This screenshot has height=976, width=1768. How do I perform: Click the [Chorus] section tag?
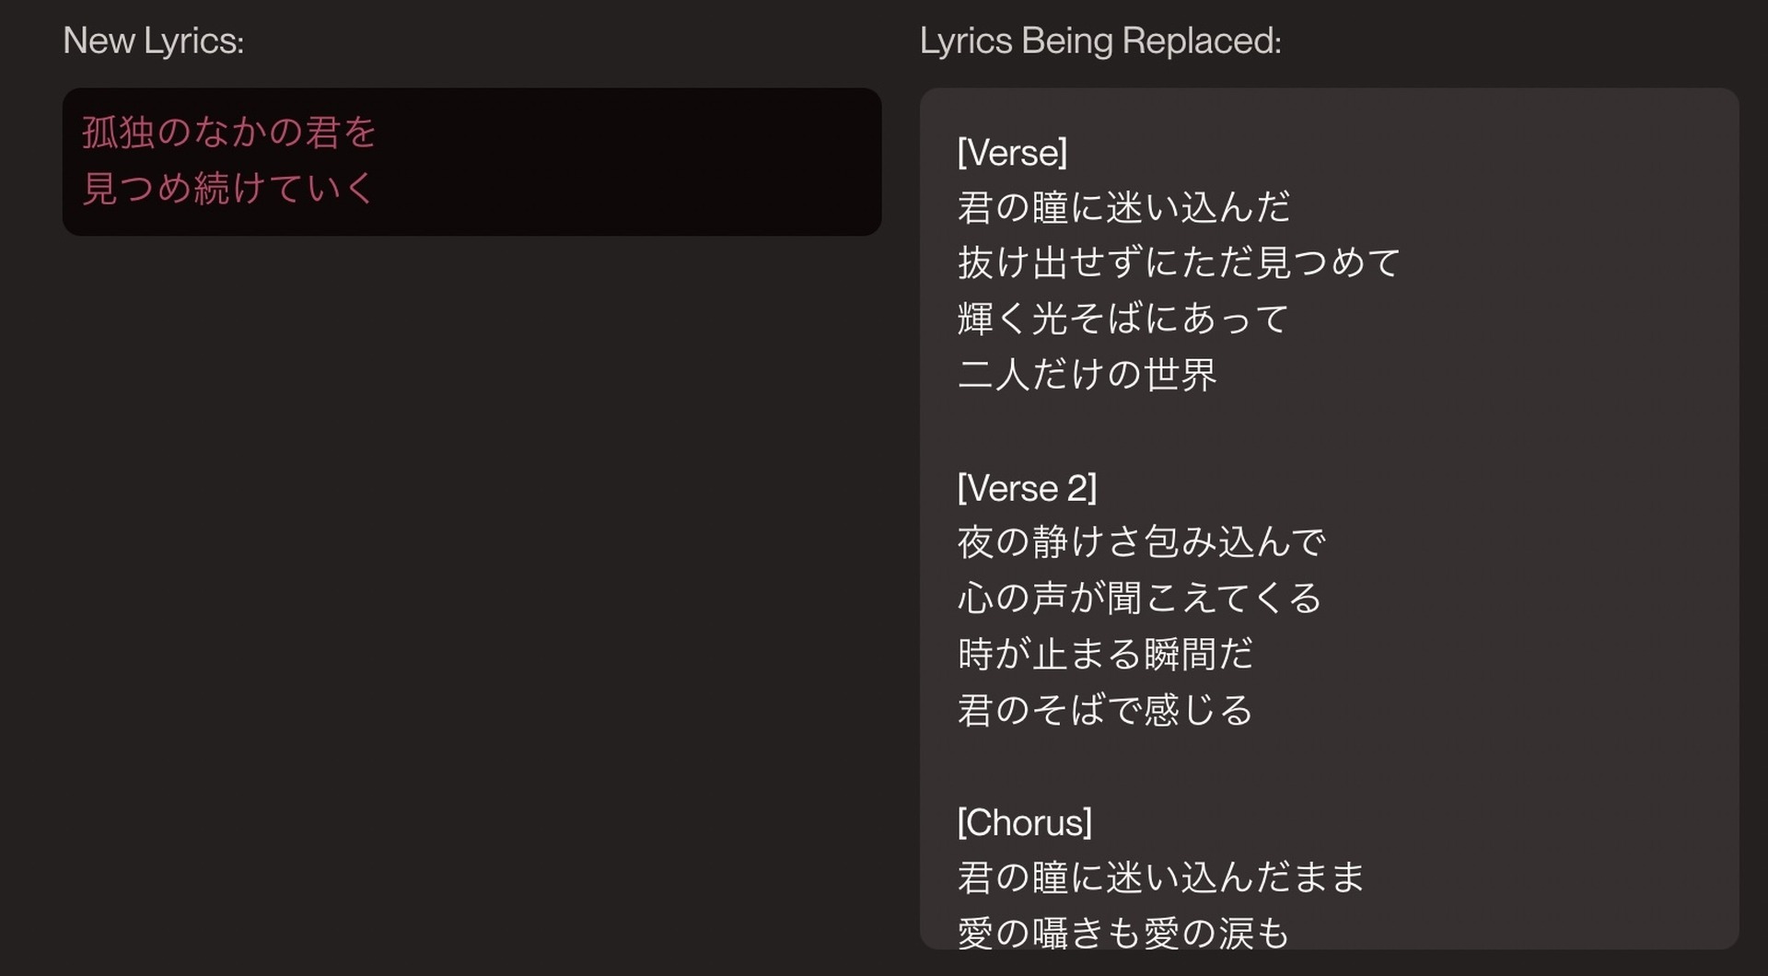(x=1024, y=822)
